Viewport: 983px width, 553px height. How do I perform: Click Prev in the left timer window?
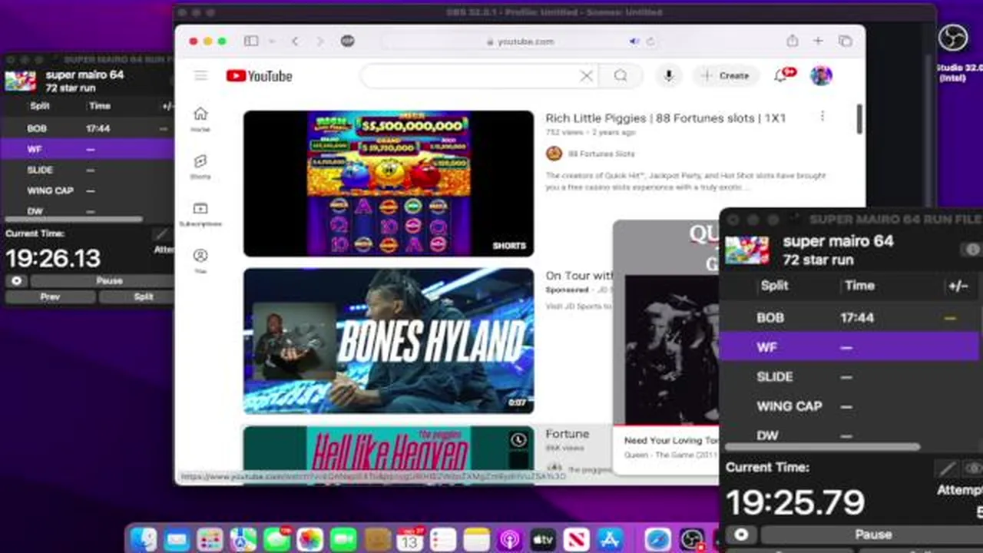pos(50,296)
